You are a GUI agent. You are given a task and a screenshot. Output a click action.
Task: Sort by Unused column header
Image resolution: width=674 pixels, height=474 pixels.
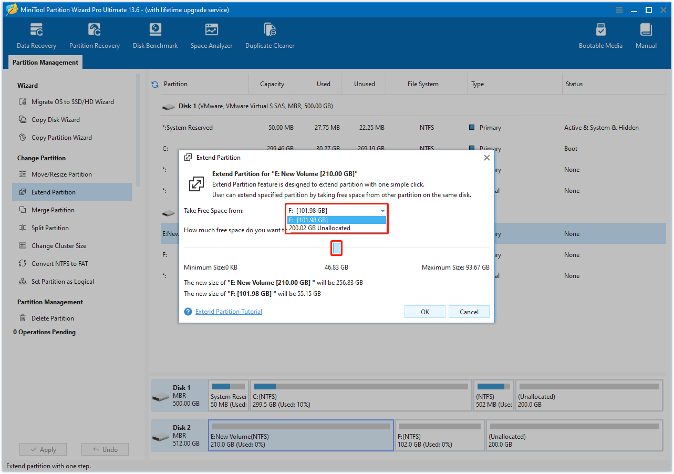pos(365,84)
